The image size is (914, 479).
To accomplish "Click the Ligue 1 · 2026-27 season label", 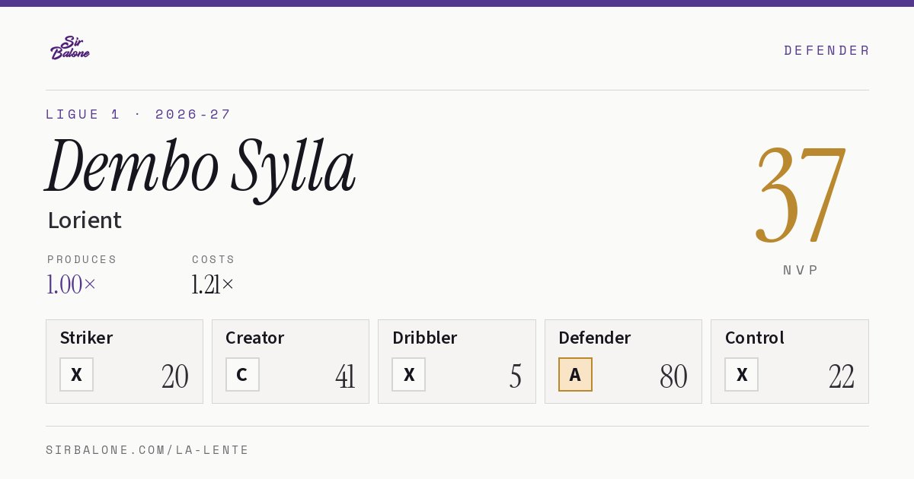I will coord(139,114).
